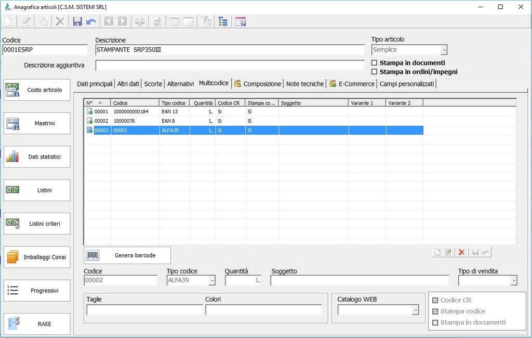Switch to table grid view icon

click(175, 21)
